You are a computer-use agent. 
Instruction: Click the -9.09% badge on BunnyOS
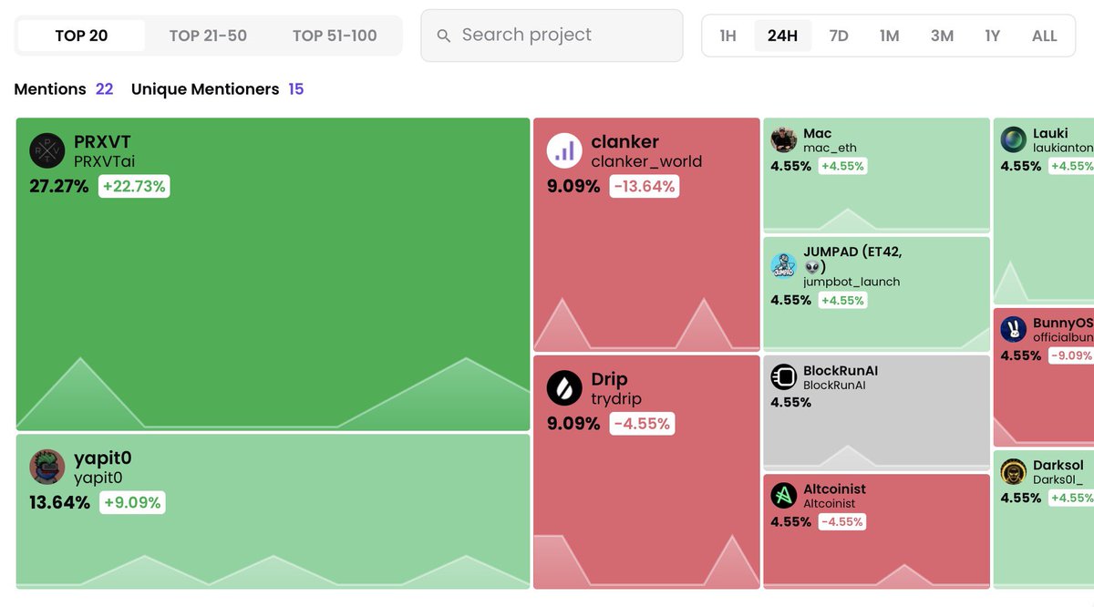click(1070, 355)
